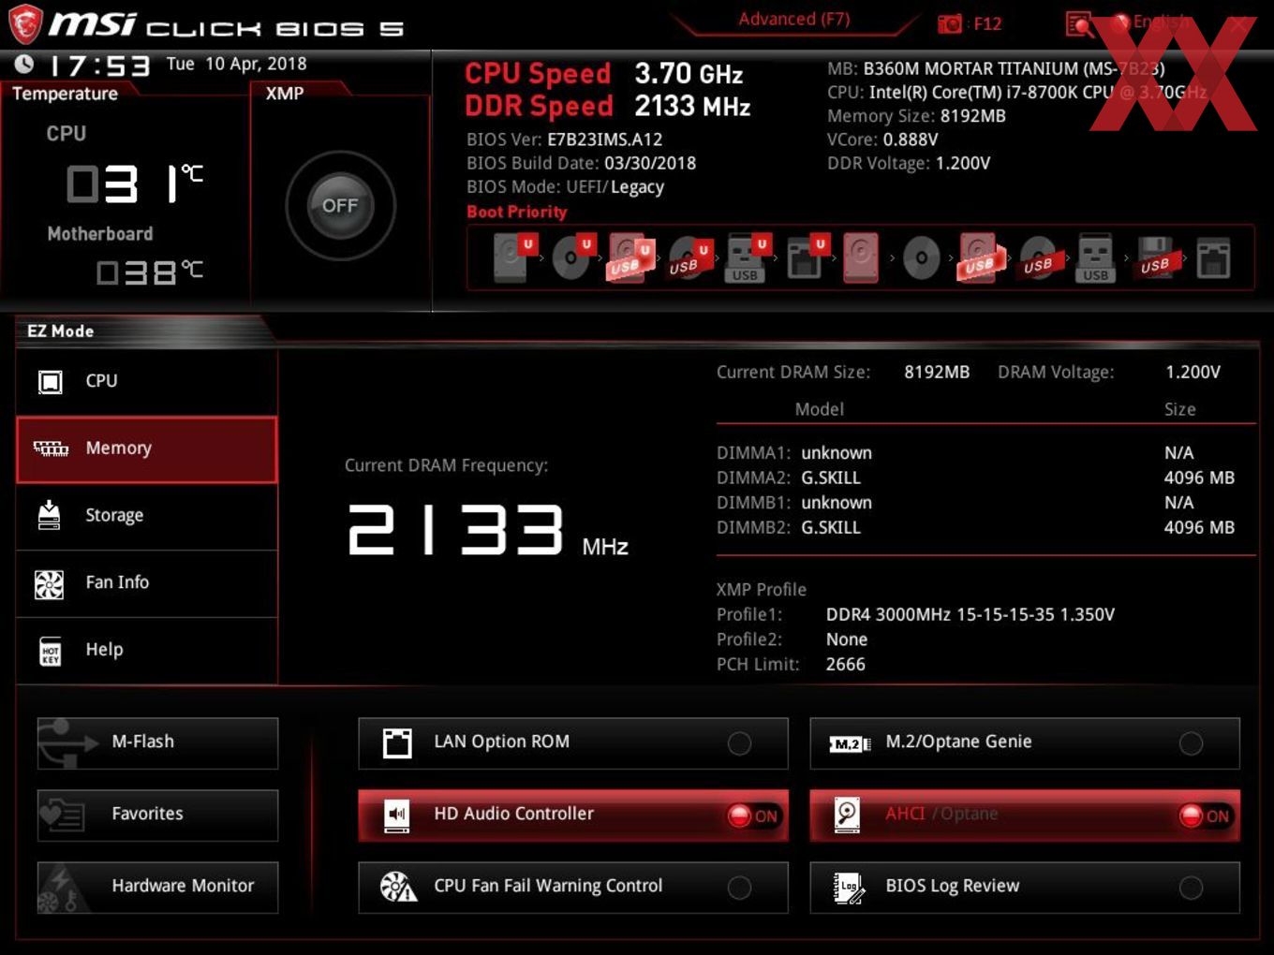
Task: Select the first UEFI hard disk boot device
Action: pyautogui.click(x=514, y=257)
